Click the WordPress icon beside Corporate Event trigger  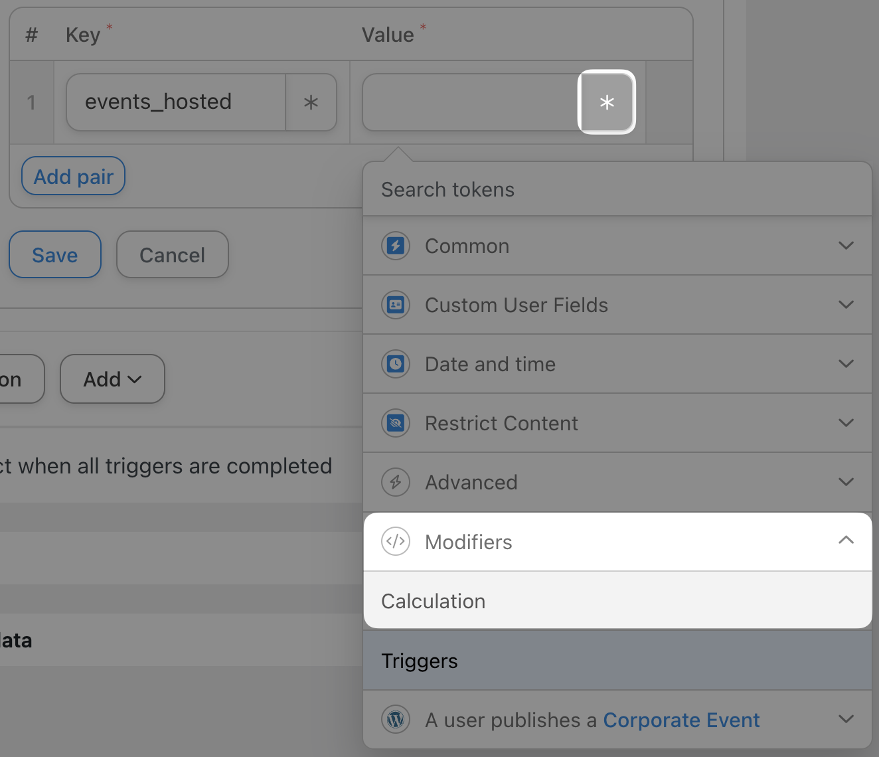396,720
